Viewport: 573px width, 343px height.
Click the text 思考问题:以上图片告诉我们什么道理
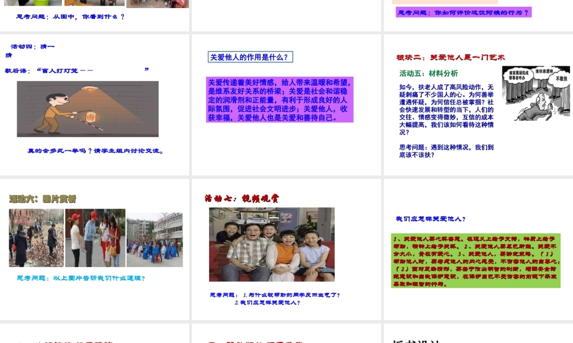pyautogui.click(x=81, y=278)
